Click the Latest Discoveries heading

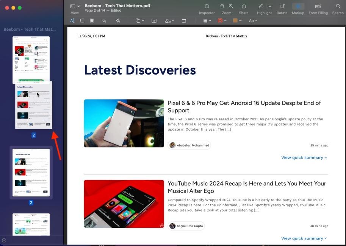pyautogui.click(x=140, y=70)
